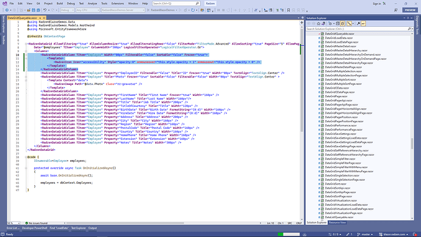This screenshot has width=421, height=237.
Task: Pin the DataGridQueryable.razor tab
Action: tap(40, 18)
